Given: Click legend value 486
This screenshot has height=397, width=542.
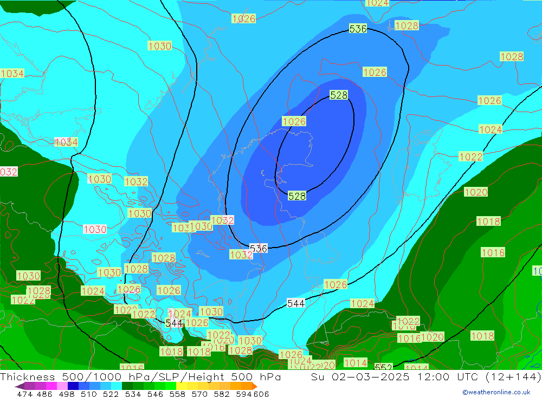Looking at the screenshot, I should tap(44, 394).
